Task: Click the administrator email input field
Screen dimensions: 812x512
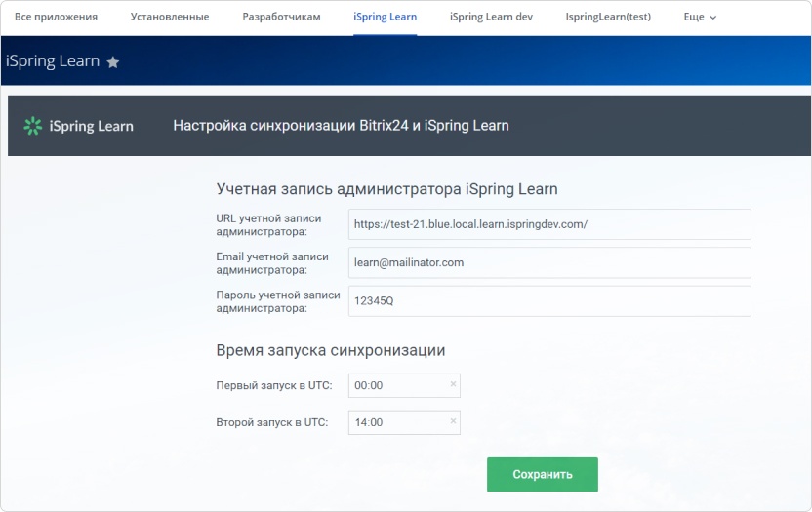Action: point(549,262)
